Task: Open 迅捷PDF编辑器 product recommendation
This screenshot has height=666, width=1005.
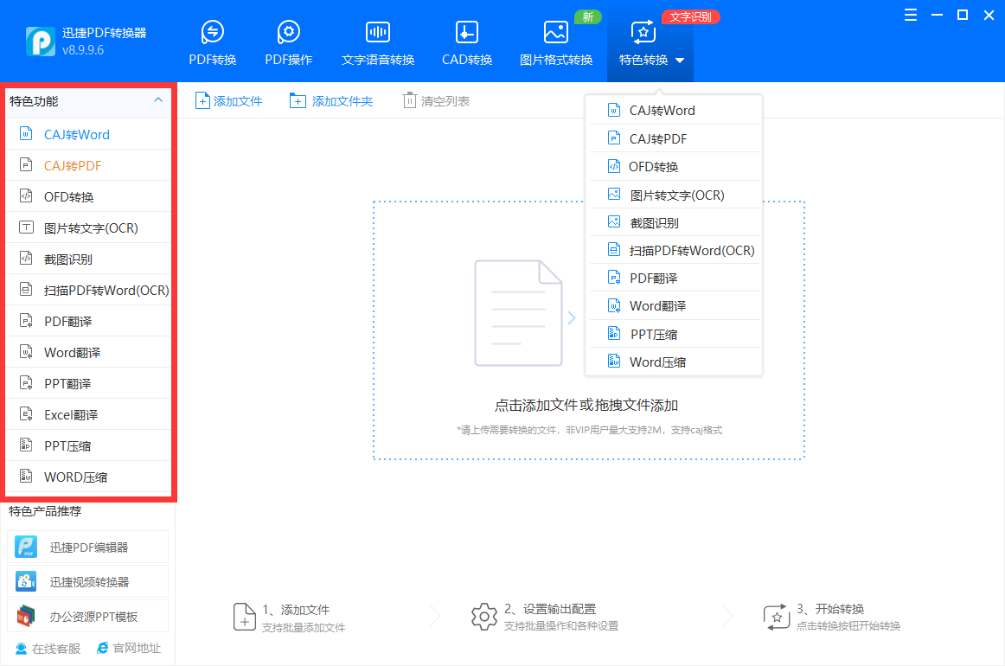Action: pos(88,547)
